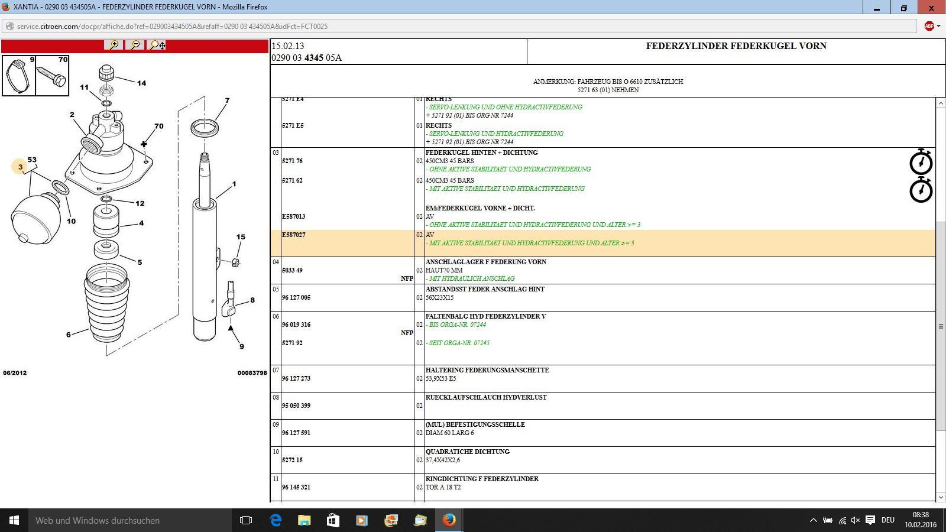Select part number 96 145 321

point(296,487)
